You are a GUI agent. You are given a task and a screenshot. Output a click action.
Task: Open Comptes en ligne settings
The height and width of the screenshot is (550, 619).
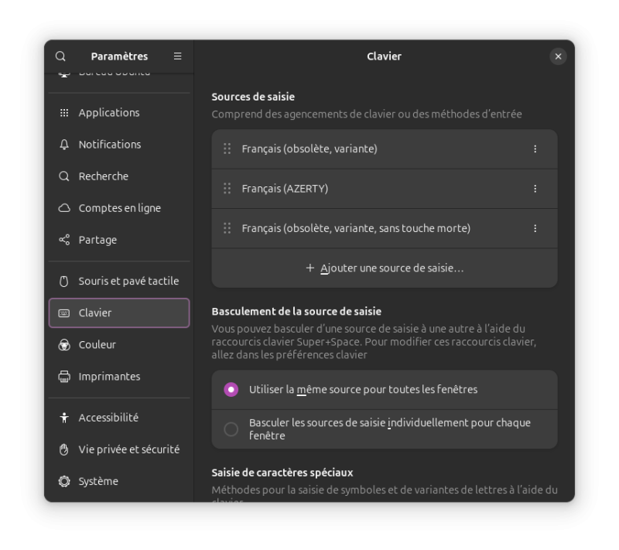coord(119,208)
